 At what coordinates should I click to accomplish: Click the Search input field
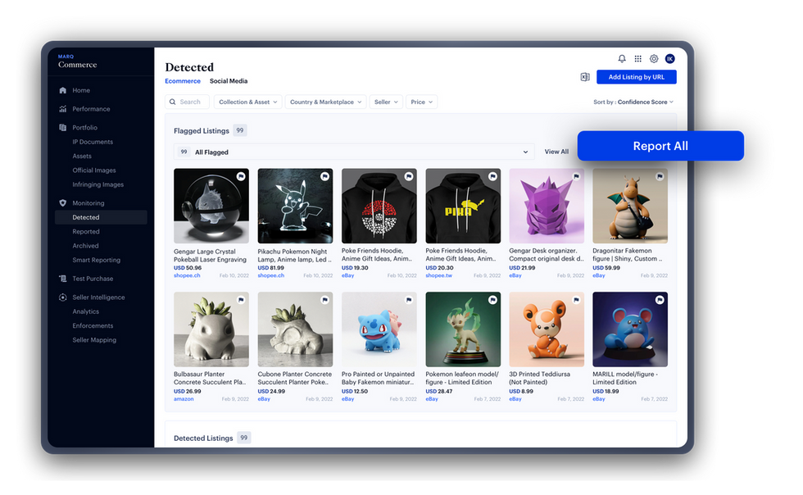pos(187,102)
